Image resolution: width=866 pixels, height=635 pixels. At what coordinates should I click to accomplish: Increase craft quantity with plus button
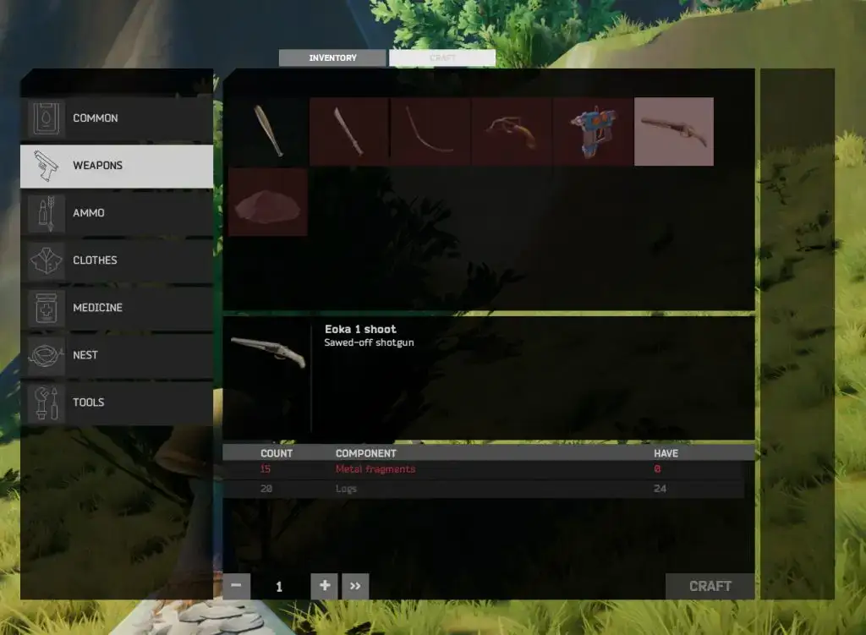tap(325, 586)
